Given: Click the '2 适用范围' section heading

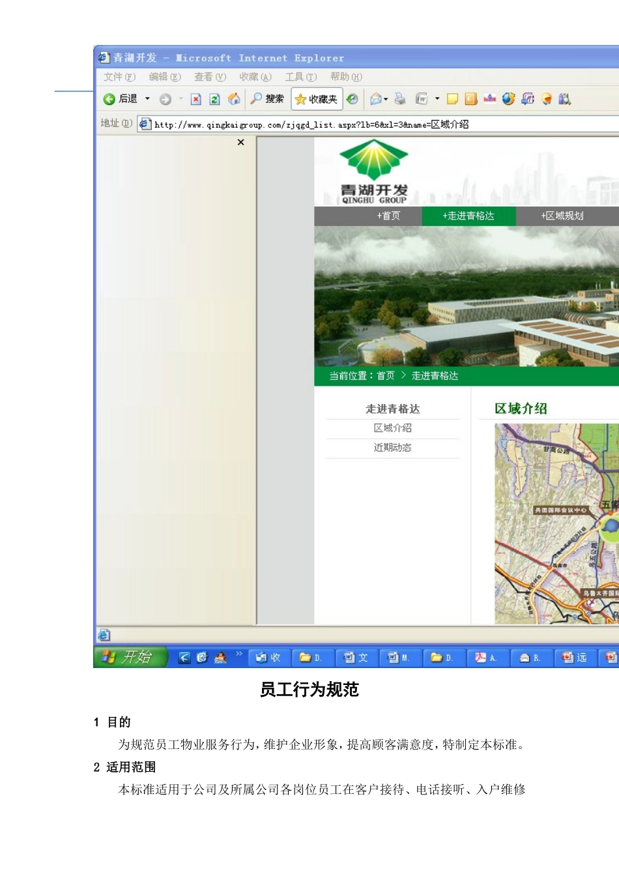Looking at the screenshot, I should point(124,767).
